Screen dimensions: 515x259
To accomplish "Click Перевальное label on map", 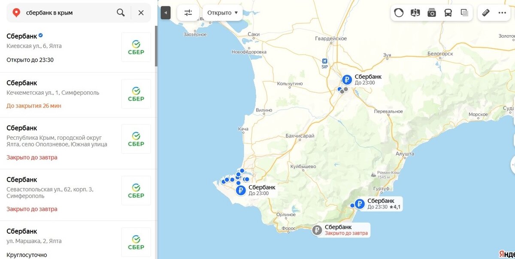I will [388, 111].
